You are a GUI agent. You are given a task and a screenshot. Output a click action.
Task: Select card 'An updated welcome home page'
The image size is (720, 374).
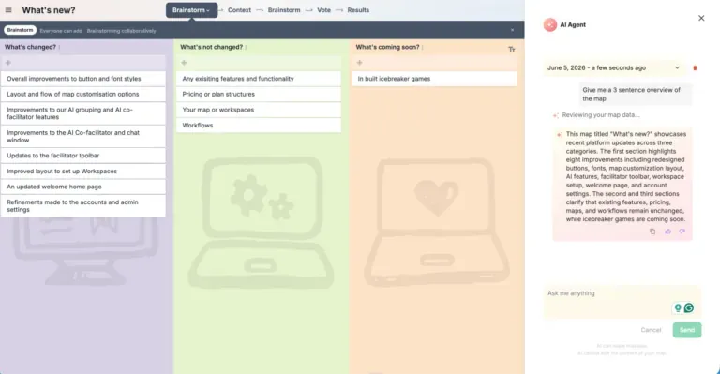[x=83, y=187]
